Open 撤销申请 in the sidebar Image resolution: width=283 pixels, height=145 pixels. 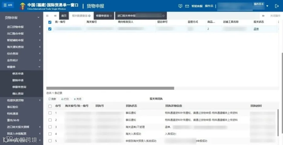(18, 80)
